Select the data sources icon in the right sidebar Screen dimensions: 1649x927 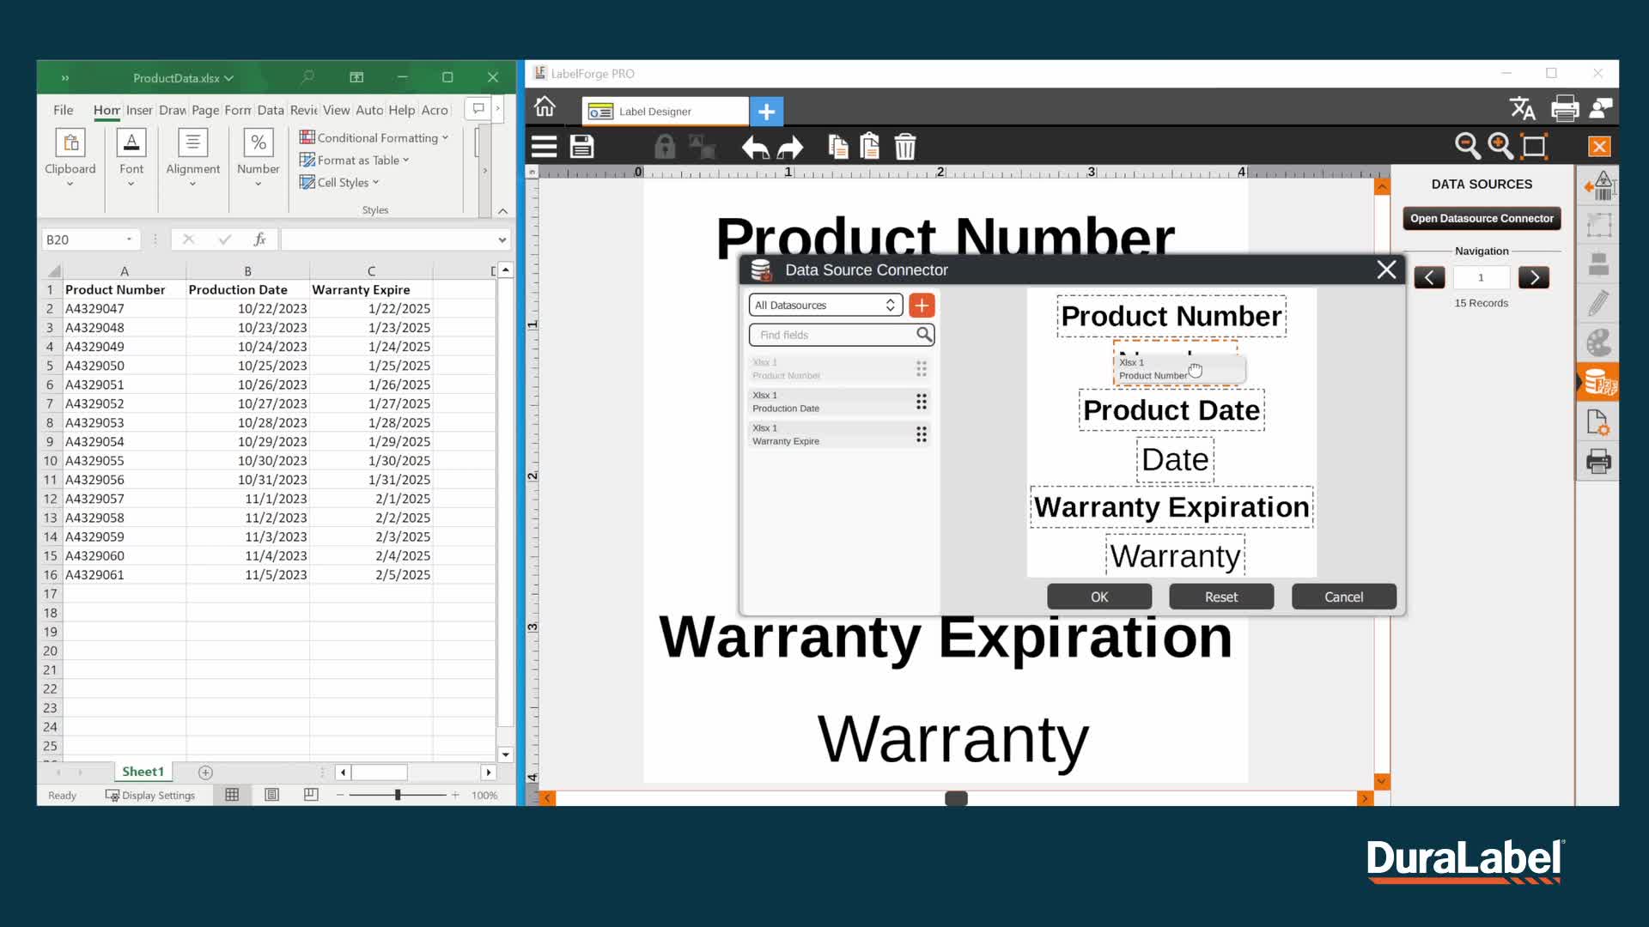click(x=1599, y=382)
